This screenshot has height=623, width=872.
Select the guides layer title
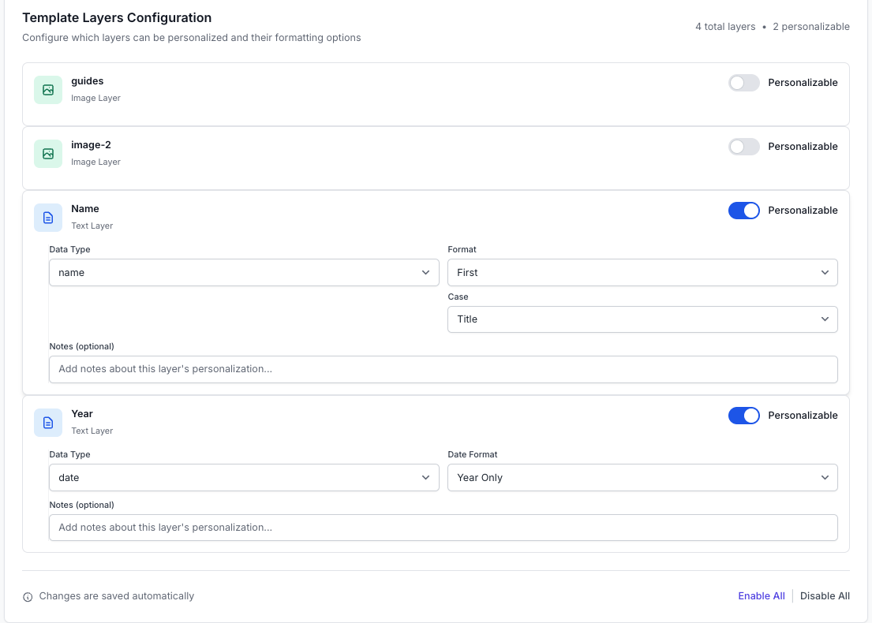pyautogui.click(x=88, y=81)
